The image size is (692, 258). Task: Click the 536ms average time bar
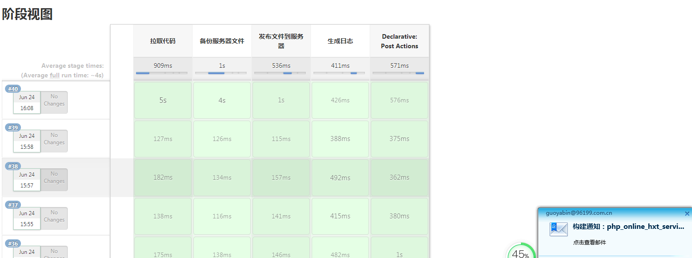pos(280,73)
